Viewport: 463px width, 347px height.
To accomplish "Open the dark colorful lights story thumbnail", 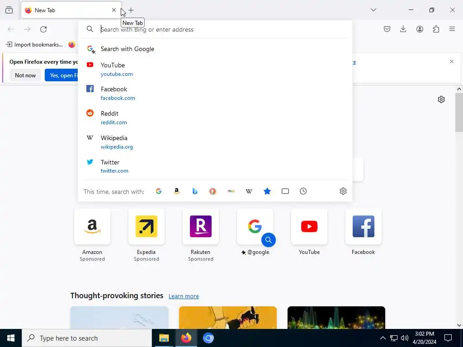I will click(336, 318).
